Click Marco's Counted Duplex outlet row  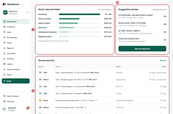pyautogui.click(x=102, y=107)
